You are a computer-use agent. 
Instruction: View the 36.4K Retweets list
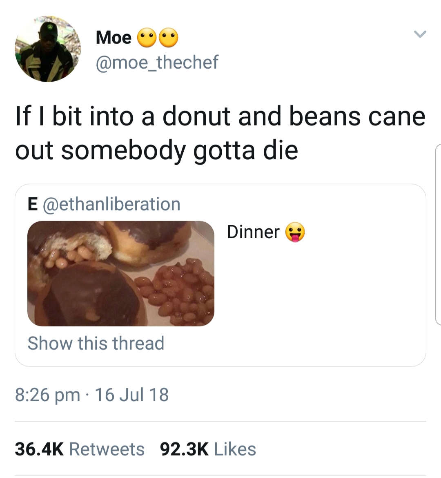pos(80,449)
